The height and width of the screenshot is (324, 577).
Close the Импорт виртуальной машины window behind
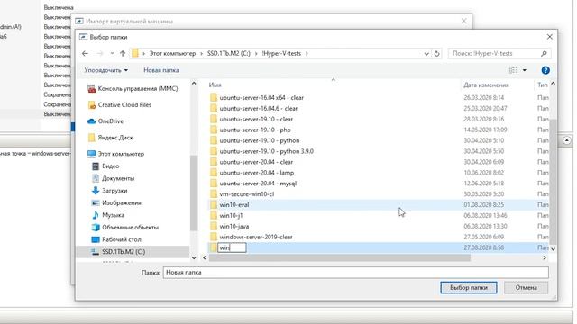pyautogui.click(x=463, y=22)
